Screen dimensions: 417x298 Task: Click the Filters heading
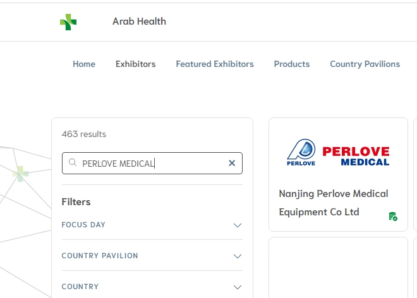[x=76, y=202]
